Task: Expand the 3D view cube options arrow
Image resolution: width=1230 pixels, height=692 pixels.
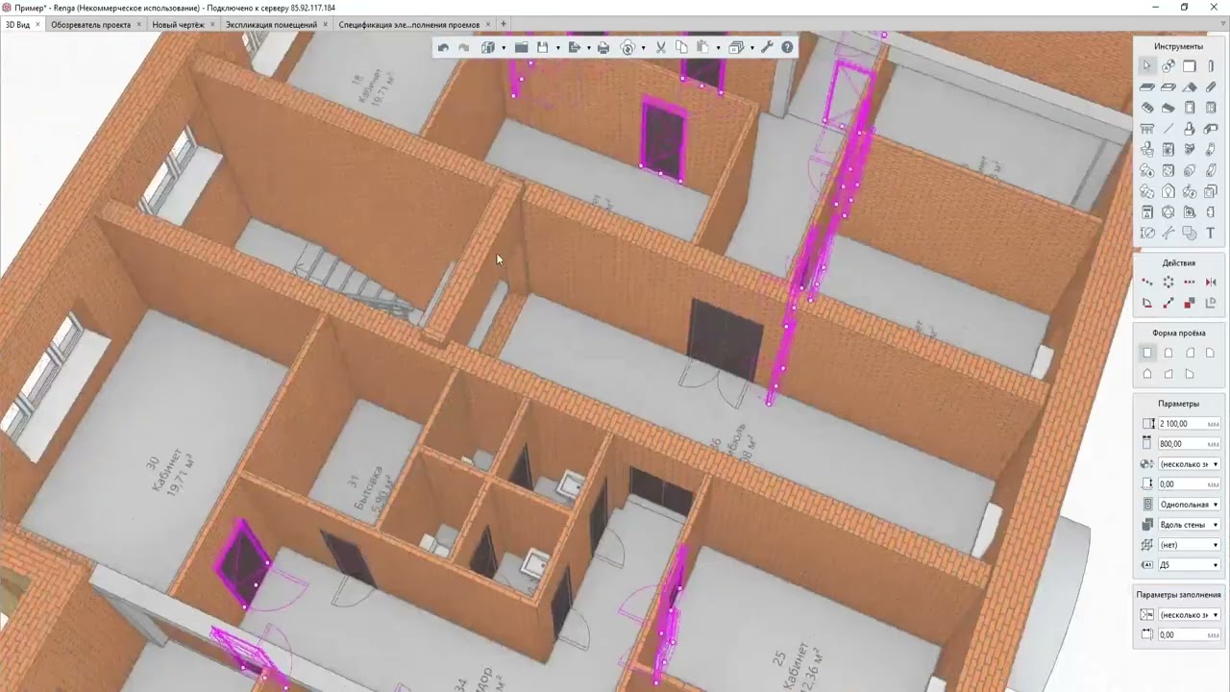Action: (x=504, y=47)
